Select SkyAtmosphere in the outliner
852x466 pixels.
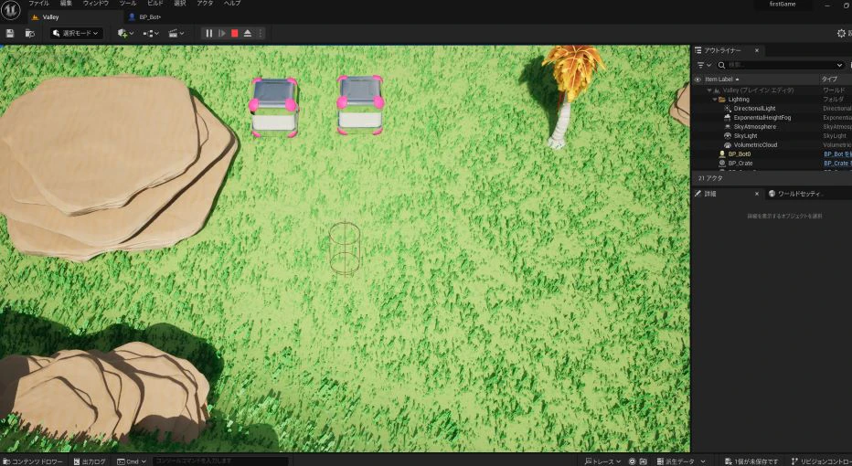[x=755, y=126]
